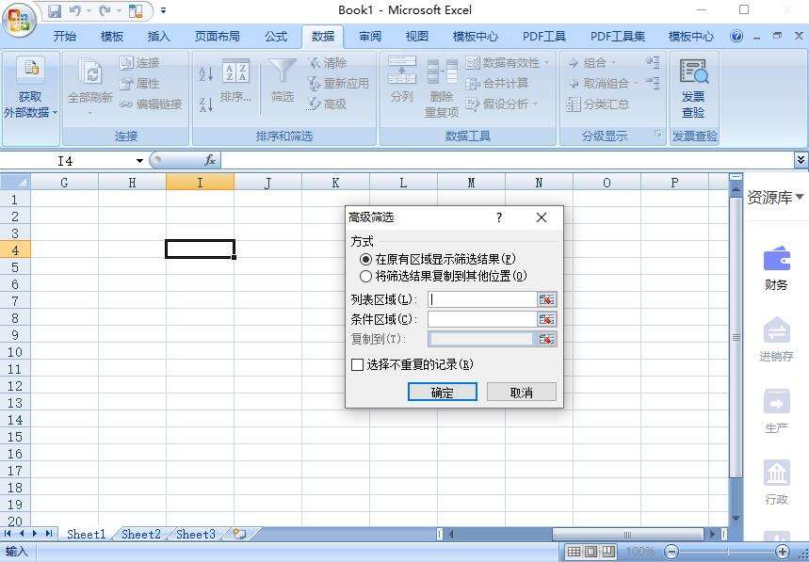Screen dimensions: 809x562
Task: Click range selector icon beside 列表区域
Action: 547,299
